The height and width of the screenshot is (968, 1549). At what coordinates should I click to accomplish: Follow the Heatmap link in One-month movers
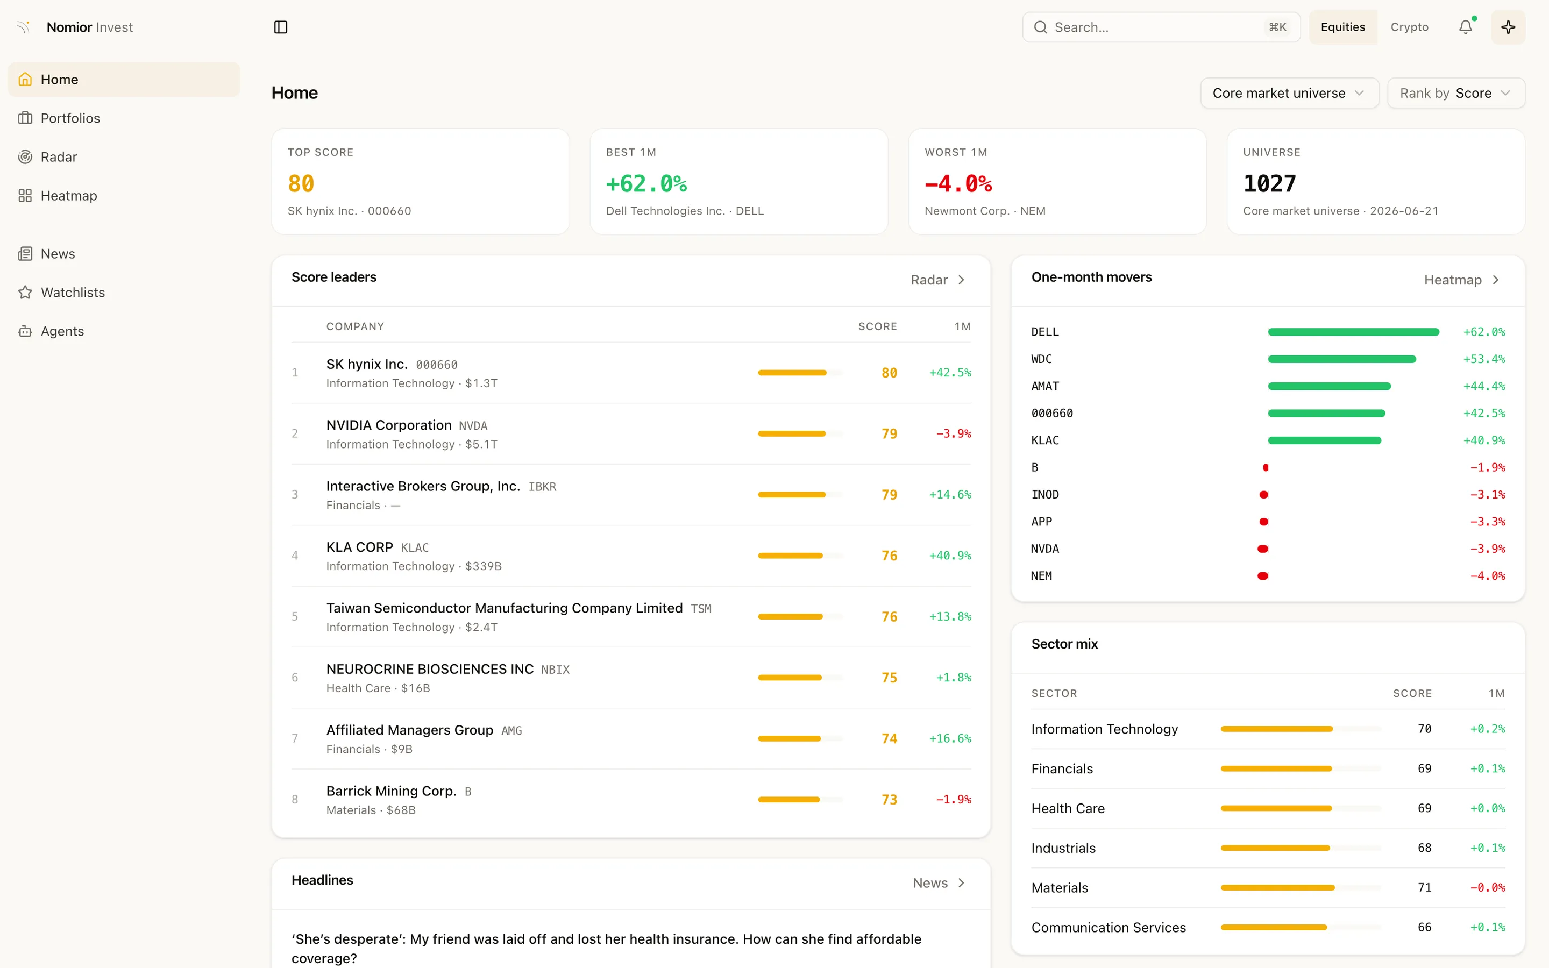[1461, 280]
